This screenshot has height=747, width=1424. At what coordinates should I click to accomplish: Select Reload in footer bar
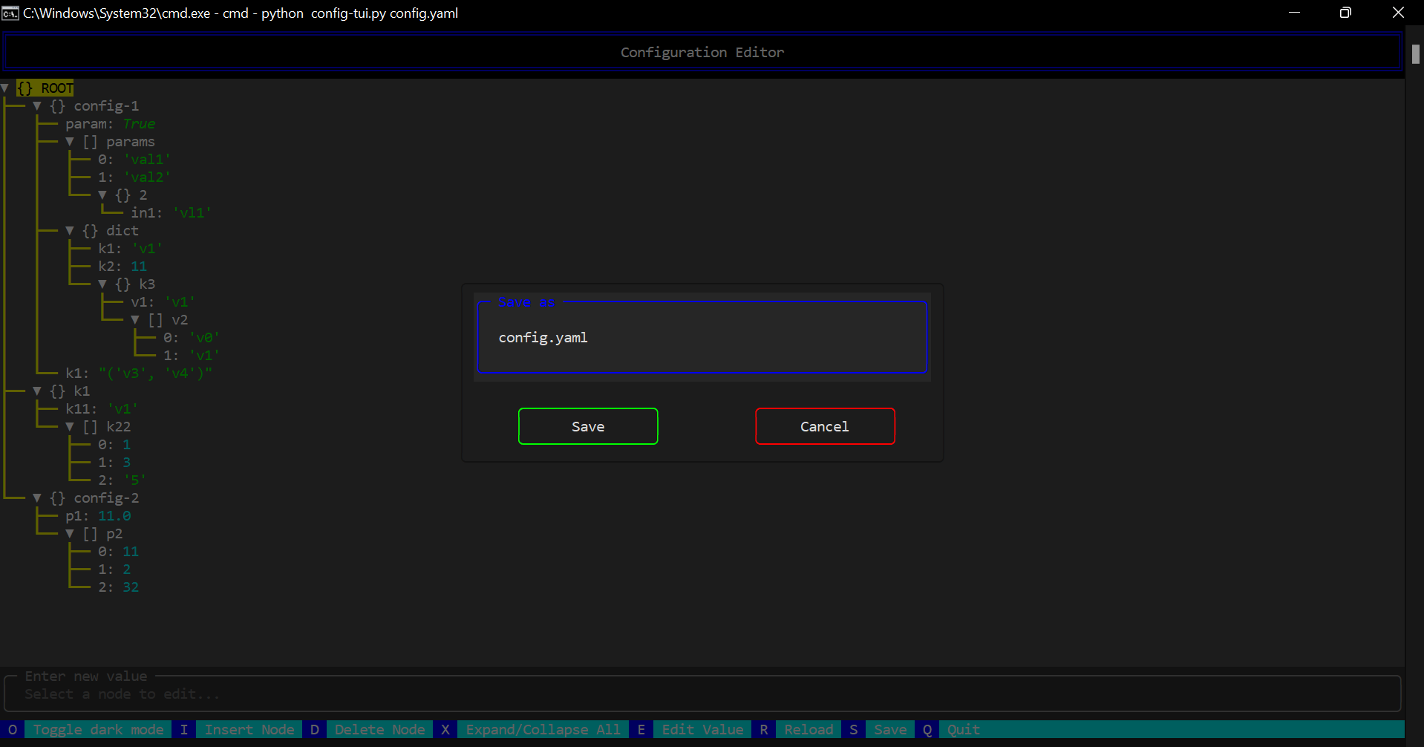click(809, 730)
